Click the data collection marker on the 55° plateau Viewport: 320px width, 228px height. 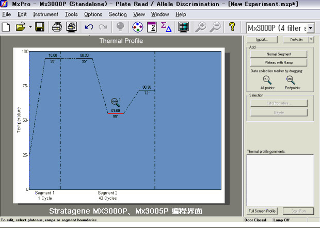115,102
